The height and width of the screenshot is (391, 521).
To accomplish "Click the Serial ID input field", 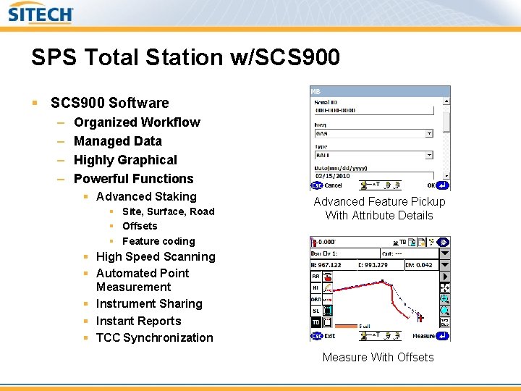I will (374, 110).
